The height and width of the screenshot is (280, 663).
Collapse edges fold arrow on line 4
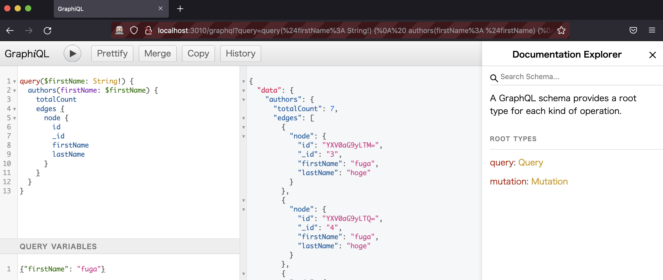tap(15, 109)
